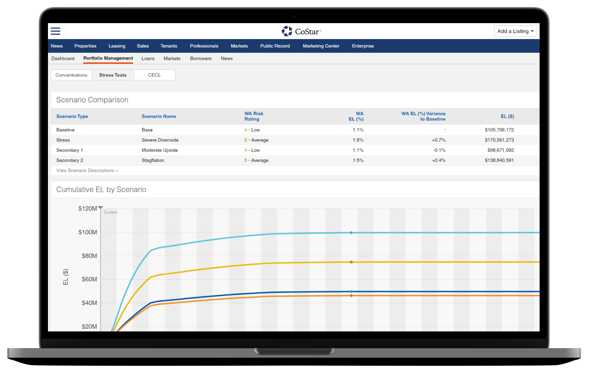The width and height of the screenshot is (589, 376).
Task: Click the light blue line data point
Action: (351, 233)
